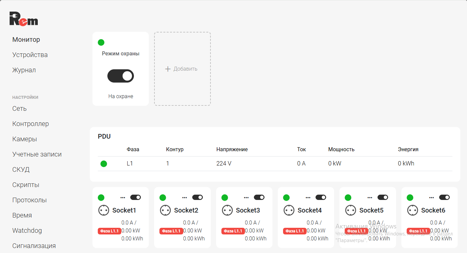Screen dimensions: 467x253
Task: Select the Камеры settings item
Action: 25,139
